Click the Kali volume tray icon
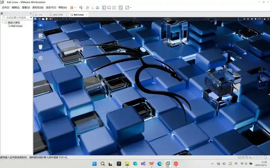The width and height of the screenshot is (270, 168). point(248,19)
